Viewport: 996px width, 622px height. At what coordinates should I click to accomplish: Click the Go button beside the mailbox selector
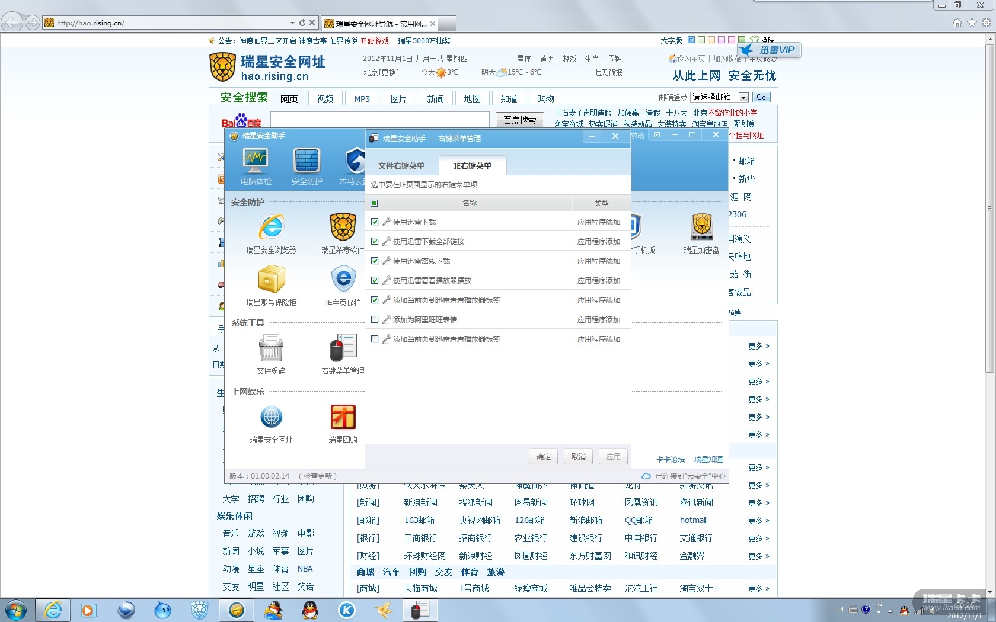(761, 97)
